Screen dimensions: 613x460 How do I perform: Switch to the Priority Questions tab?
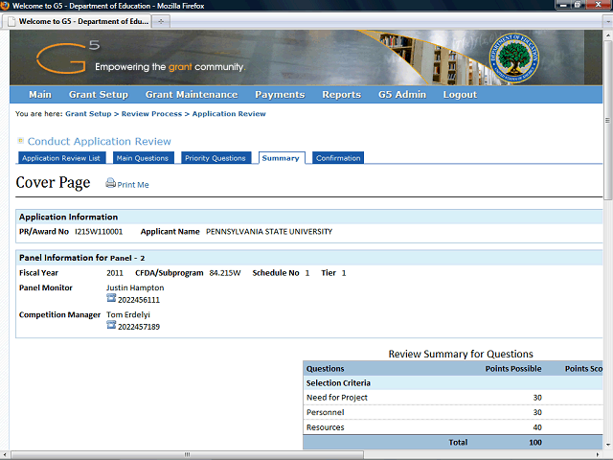[x=216, y=158]
